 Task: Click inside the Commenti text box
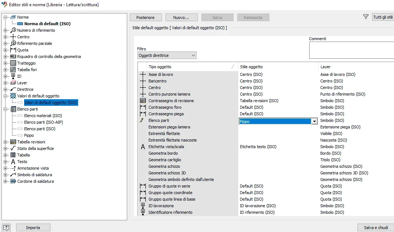point(352,50)
